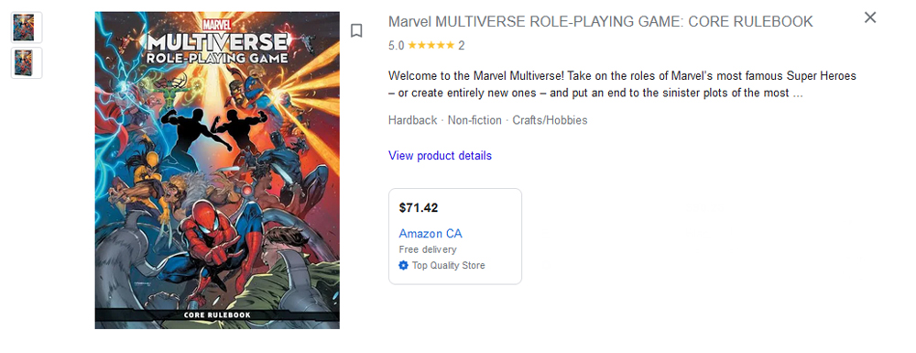Close the product details panel
The width and height of the screenshot is (916, 353).
click(870, 17)
